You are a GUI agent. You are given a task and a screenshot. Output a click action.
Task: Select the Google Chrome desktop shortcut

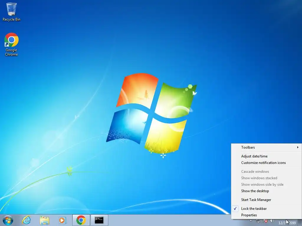(12, 44)
